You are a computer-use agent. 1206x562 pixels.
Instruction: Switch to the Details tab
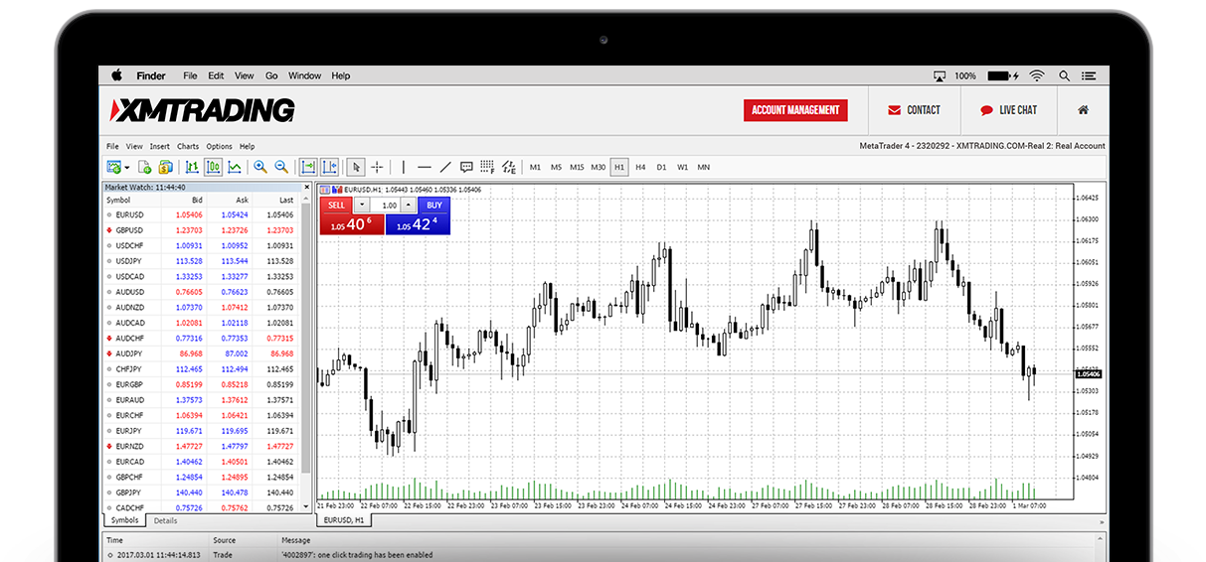pyautogui.click(x=165, y=520)
